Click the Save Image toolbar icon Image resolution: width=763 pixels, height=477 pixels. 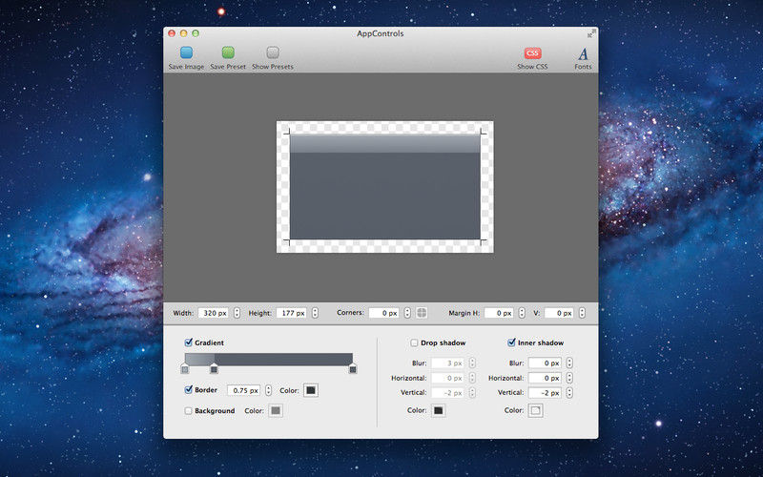186,52
